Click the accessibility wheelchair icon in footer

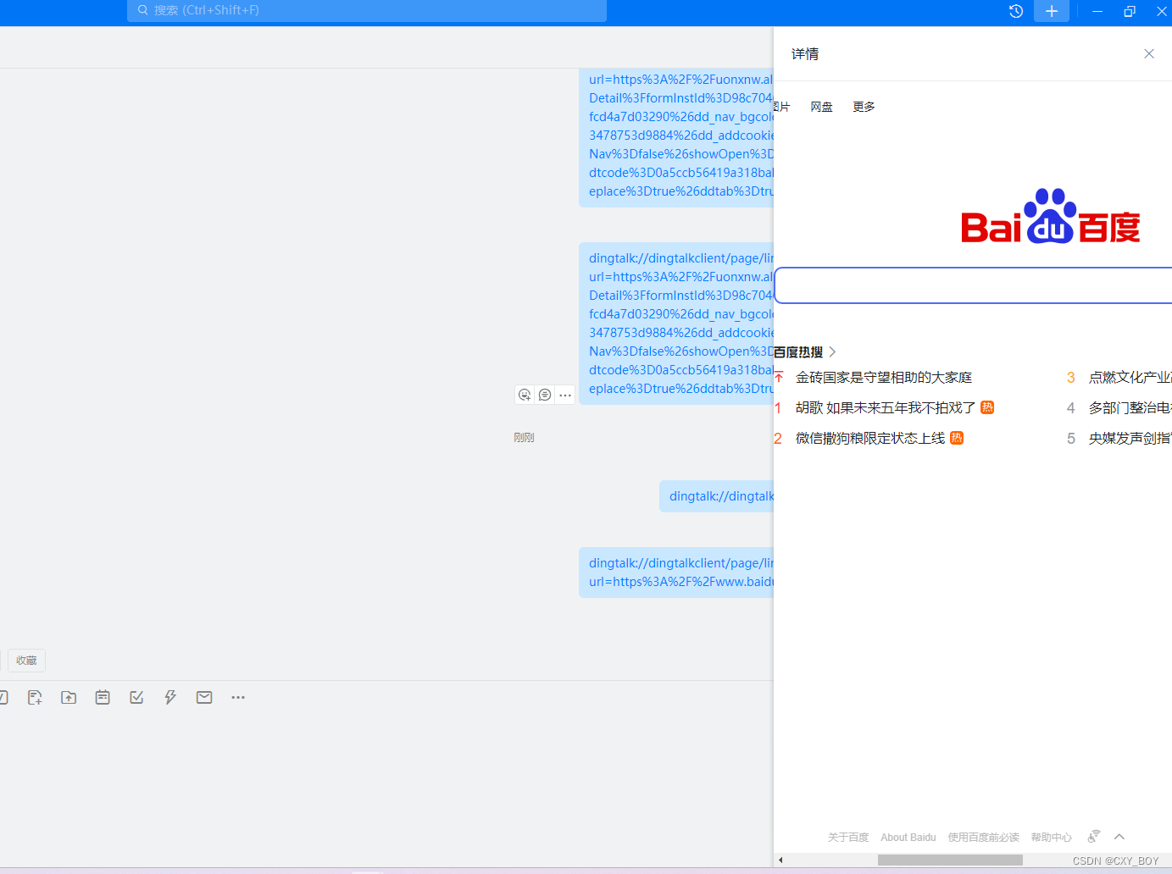point(1094,837)
